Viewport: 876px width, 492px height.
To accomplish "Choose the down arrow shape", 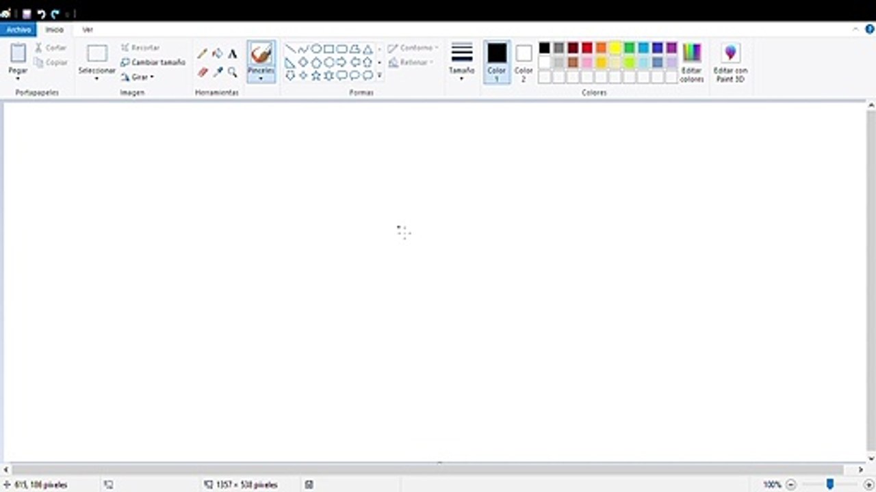I will pyautogui.click(x=290, y=75).
